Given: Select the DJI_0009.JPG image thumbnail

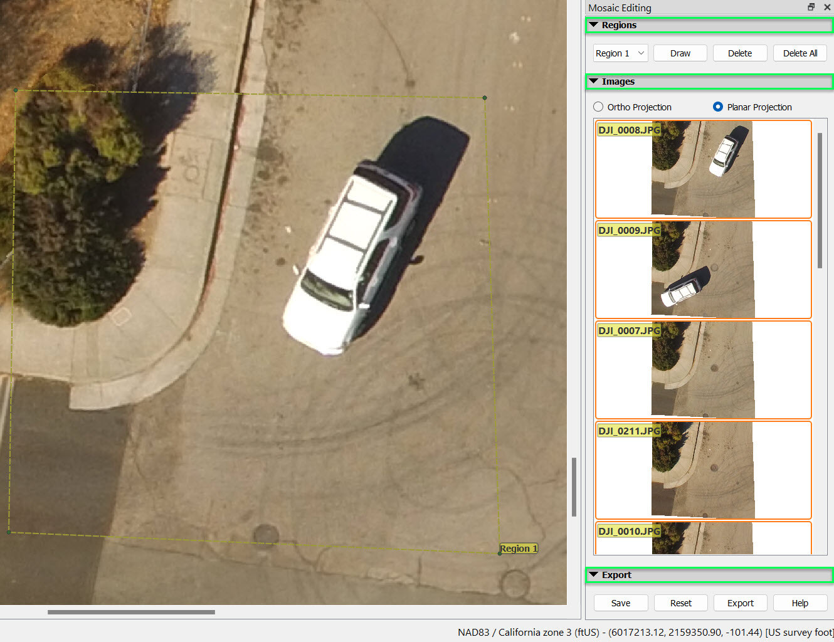Looking at the screenshot, I should 702,269.
